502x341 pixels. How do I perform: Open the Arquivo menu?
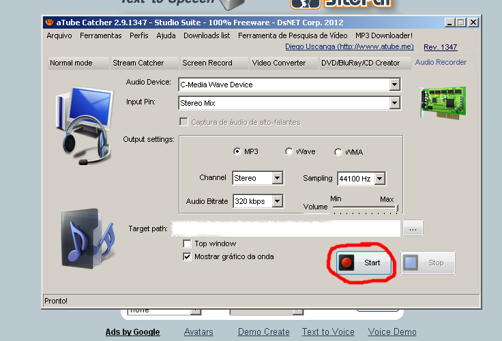click(59, 35)
